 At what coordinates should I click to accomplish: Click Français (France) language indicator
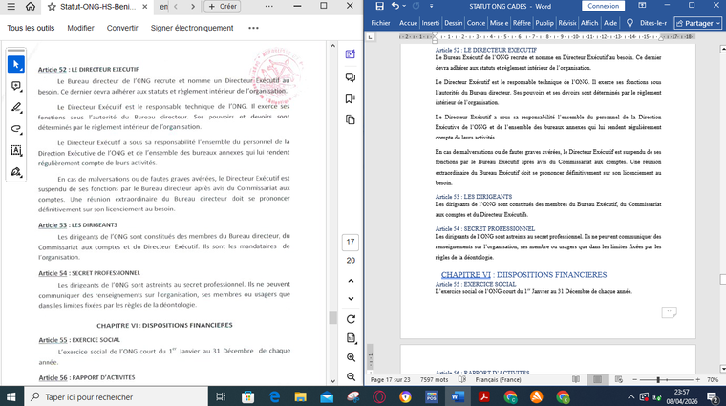499,379
